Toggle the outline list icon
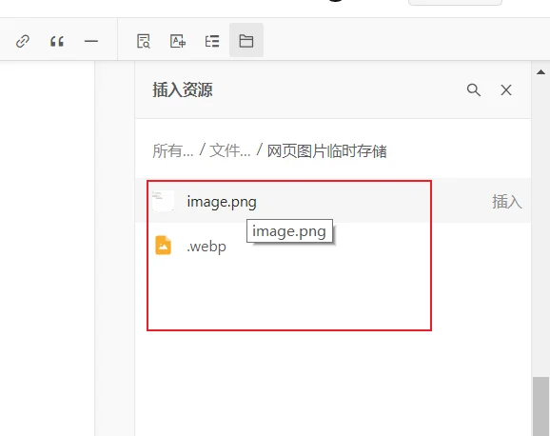Viewport: 550px width, 436px height. (x=212, y=41)
